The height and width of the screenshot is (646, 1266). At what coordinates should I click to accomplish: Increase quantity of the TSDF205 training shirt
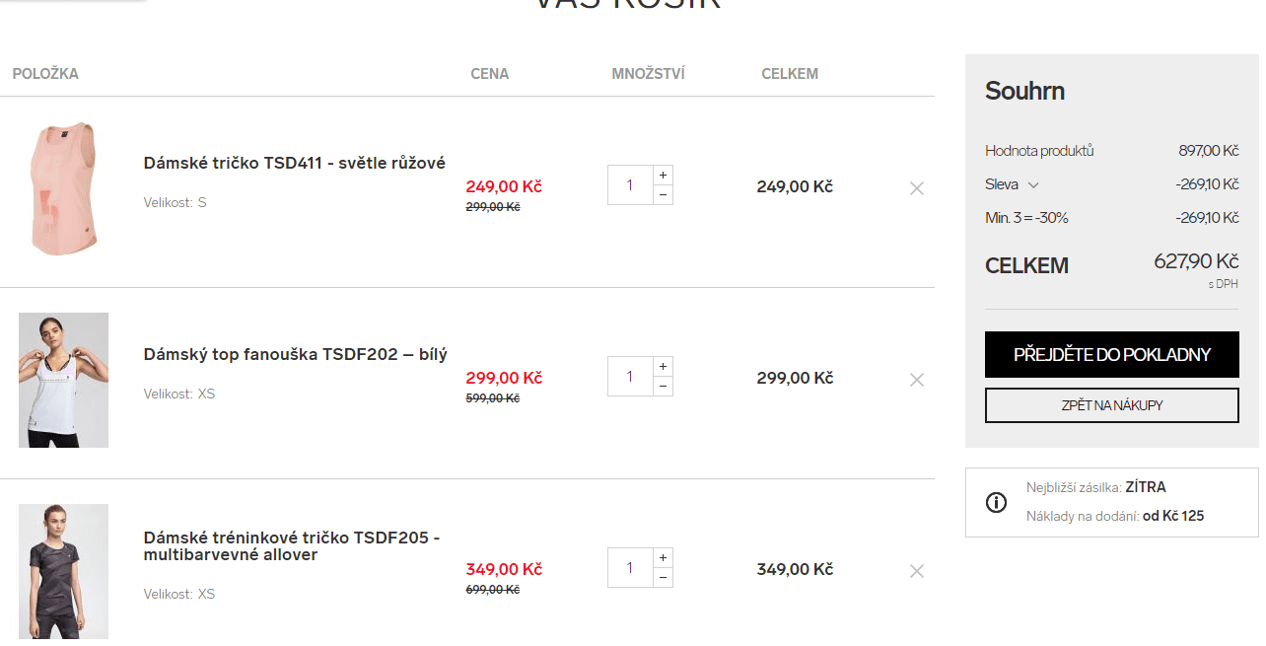(663, 557)
